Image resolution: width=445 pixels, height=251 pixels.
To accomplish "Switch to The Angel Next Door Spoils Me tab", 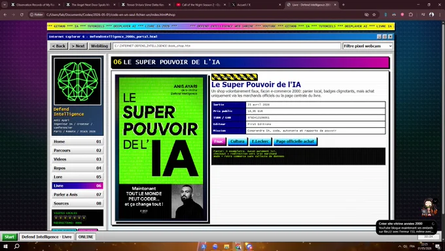I will click(91, 5).
